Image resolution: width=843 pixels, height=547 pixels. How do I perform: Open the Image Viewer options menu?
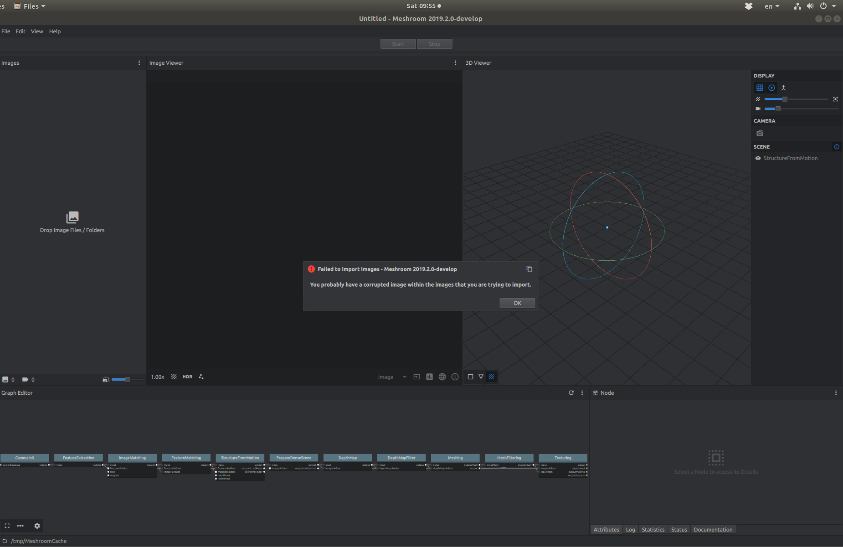coord(456,63)
